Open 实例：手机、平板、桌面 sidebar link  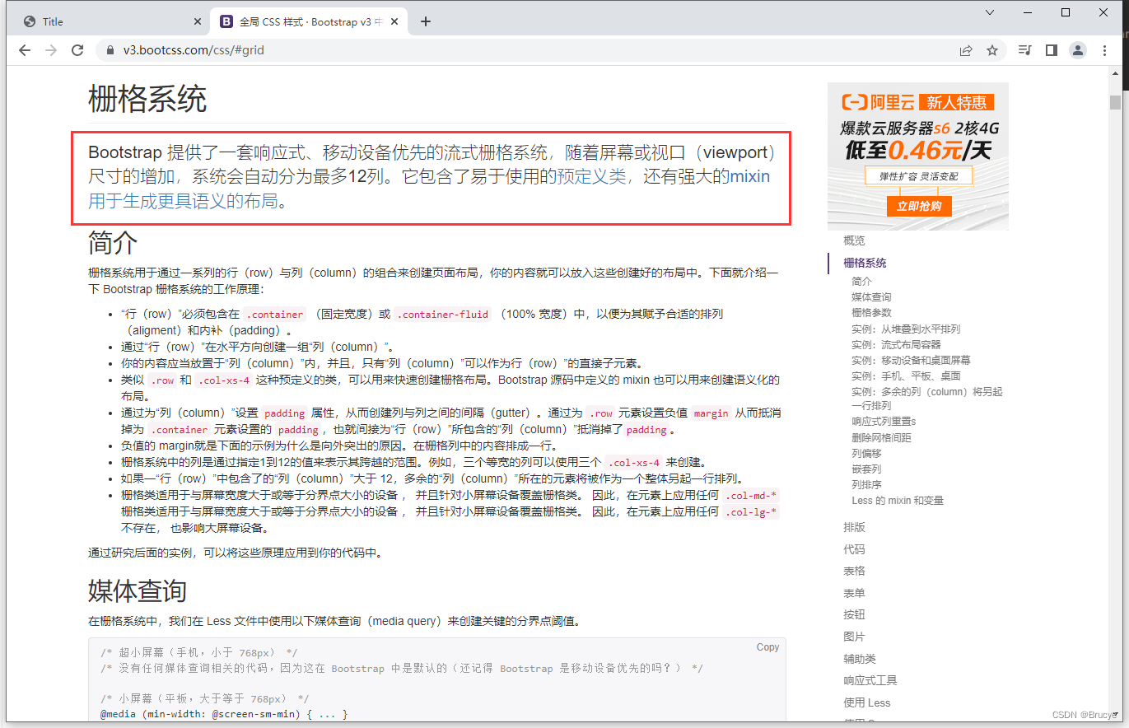pos(906,376)
